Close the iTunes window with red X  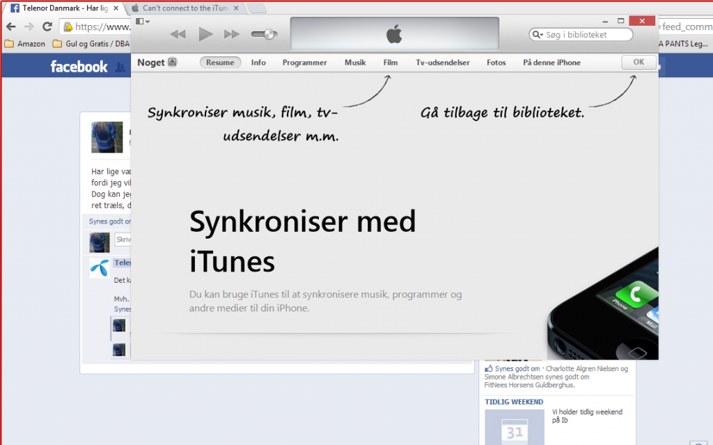pos(642,21)
